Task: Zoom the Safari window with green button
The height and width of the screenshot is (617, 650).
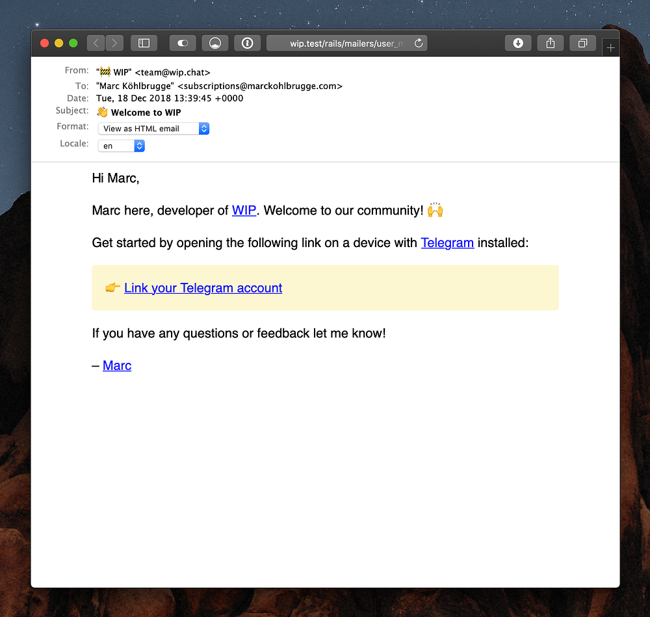Action: 73,43
